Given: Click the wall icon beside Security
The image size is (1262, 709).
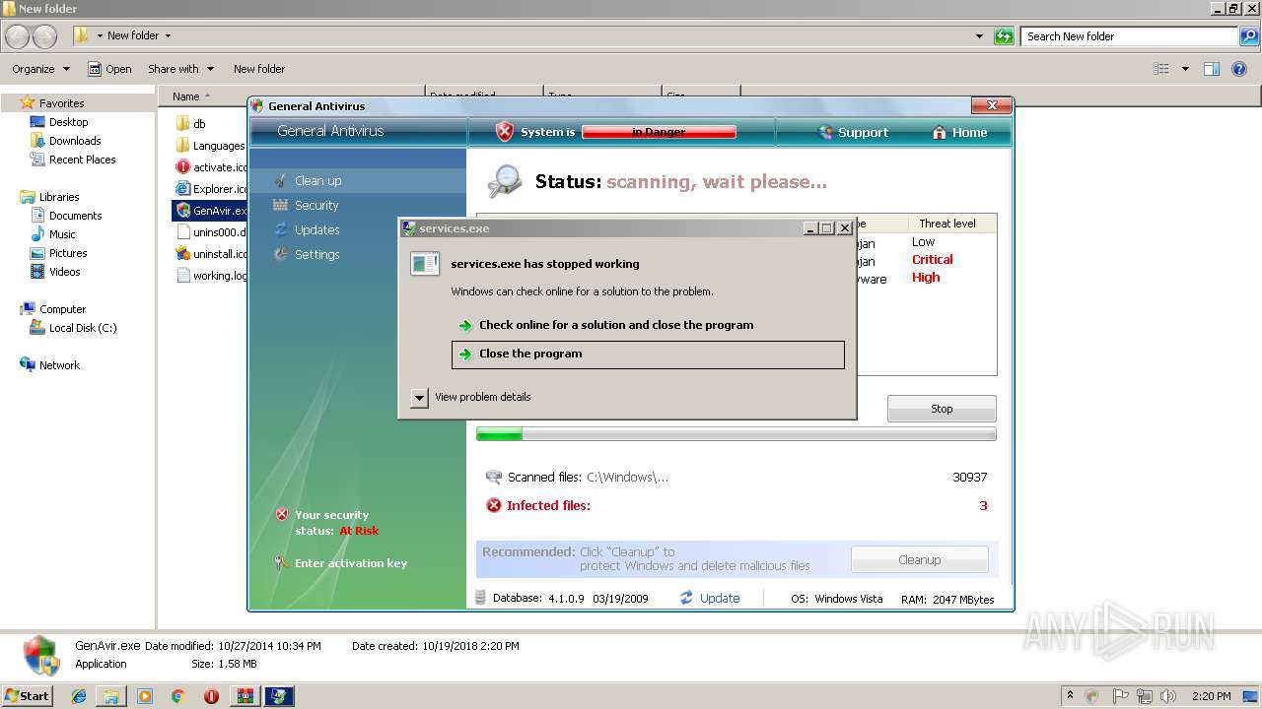Looking at the screenshot, I should [281, 205].
